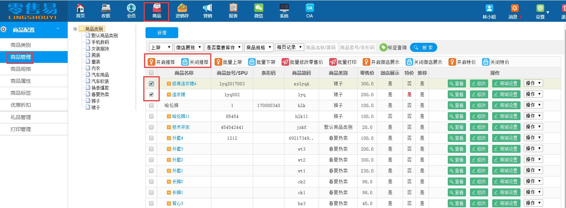The width and height of the screenshot is (566, 208).
Task: Open the 微信 WeChat icon
Action: click(259, 9)
